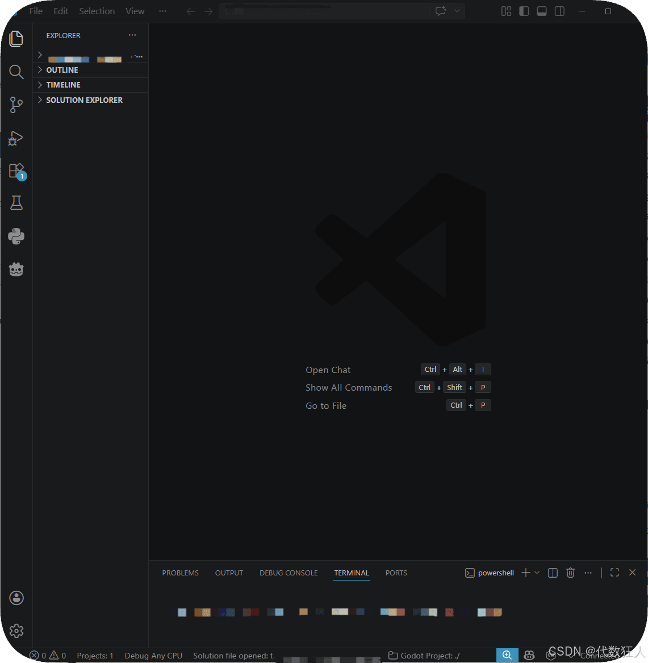Open Extensions view with update badge
This screenshot has height=663, width=648.
[17, 171]
